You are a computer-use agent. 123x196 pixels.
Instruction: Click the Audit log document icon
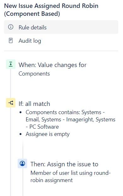(x=11, y=41)
